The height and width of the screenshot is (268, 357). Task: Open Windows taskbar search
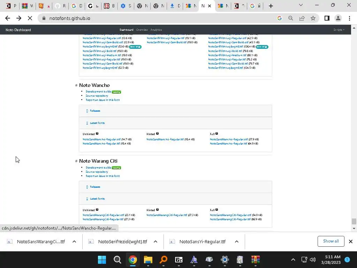(x=117, y=260)
